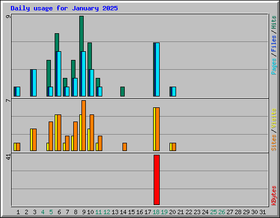Viewport: 280px width, 218px height.
Task: Select the cyan Pages bar on day 20
Action: coord(174,92)
